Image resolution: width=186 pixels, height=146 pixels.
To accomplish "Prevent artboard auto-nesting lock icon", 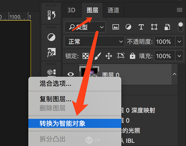I will tap(121, 56).
